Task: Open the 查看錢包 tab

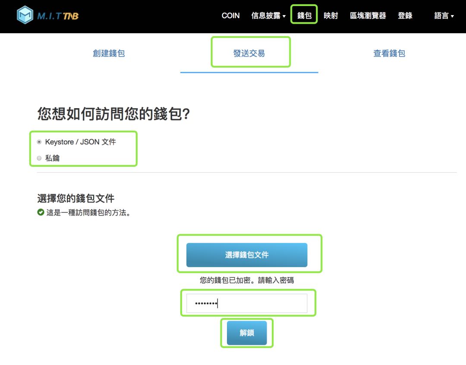Action: (388, 53)
